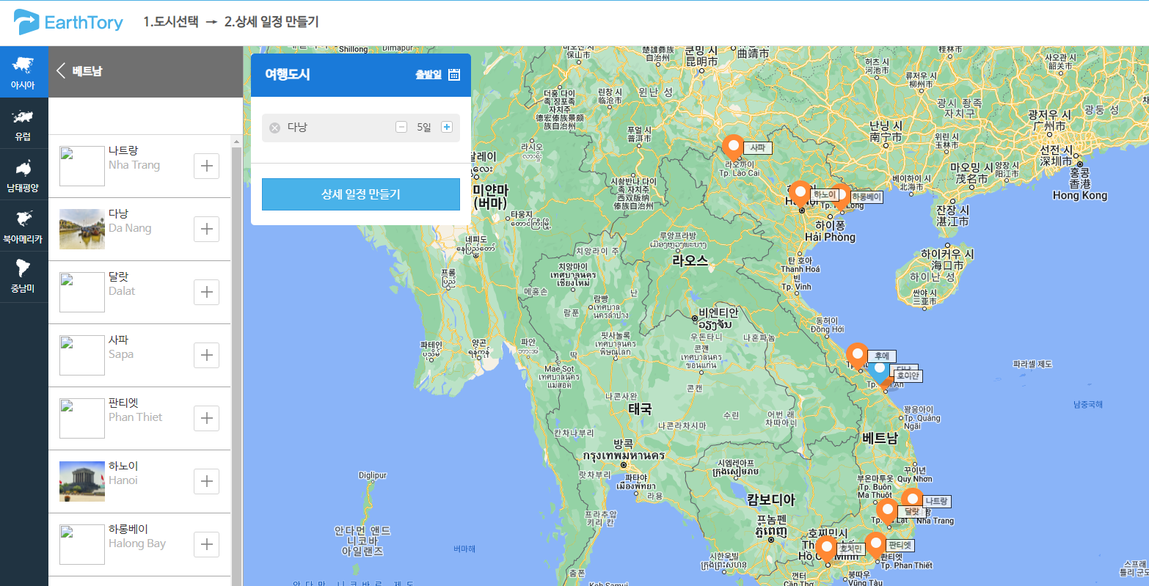This screenshot has height=586, width=1149.
Task: Click the 하롱베이 map pin
Action: click(x=841, y=196)
